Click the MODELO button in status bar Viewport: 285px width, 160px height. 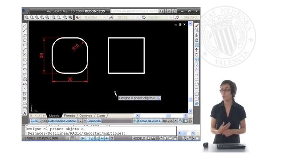(138, 139)
